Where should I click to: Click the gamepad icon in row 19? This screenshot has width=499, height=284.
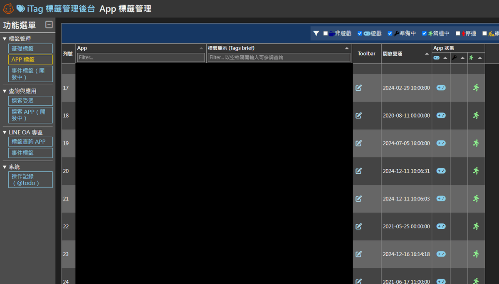point(441,143)
